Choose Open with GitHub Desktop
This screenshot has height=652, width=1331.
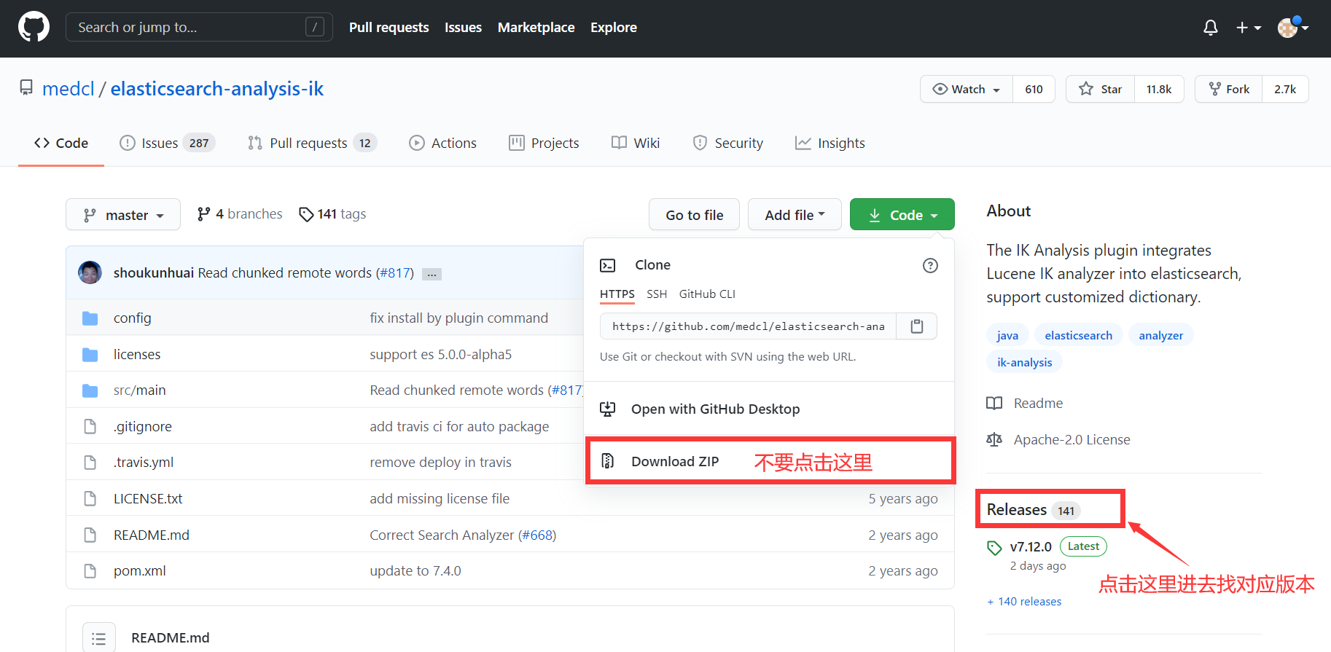coord(769,409)
